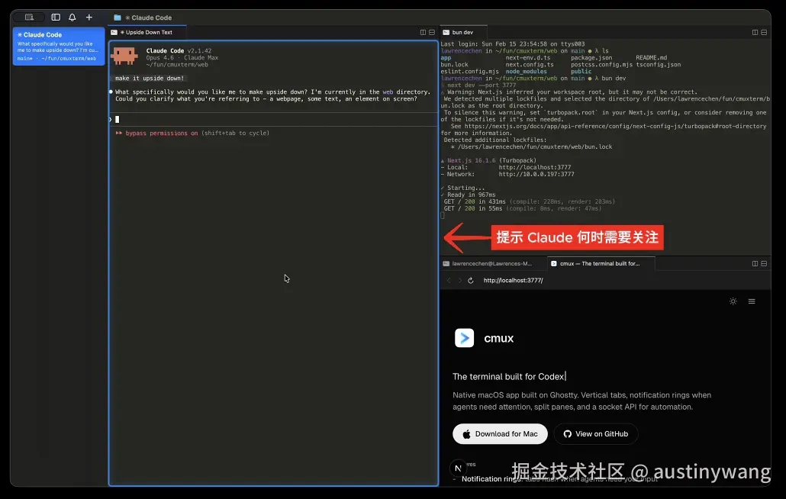Open the cmux page hamburger menu
Viewport: 786px width, 499px height.
752,301
